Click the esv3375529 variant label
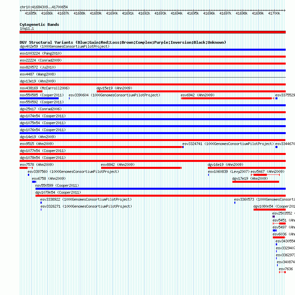Viewport: 295px width, 295px height. coord(285,95)
